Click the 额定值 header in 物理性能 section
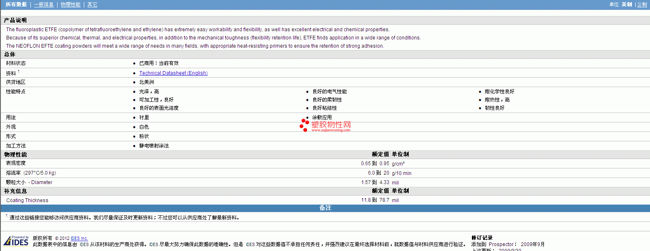Viewport: 650px width, 251px height. pos(380,154)
